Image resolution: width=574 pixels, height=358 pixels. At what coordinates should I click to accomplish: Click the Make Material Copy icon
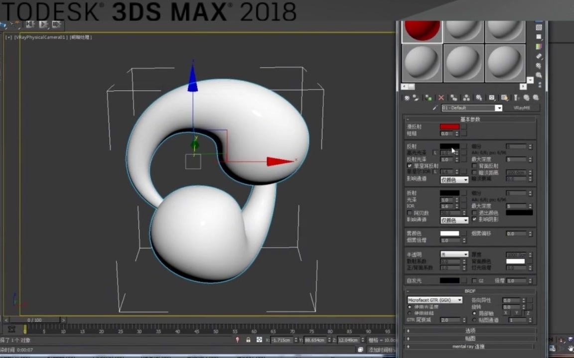[x=454, y=97]
